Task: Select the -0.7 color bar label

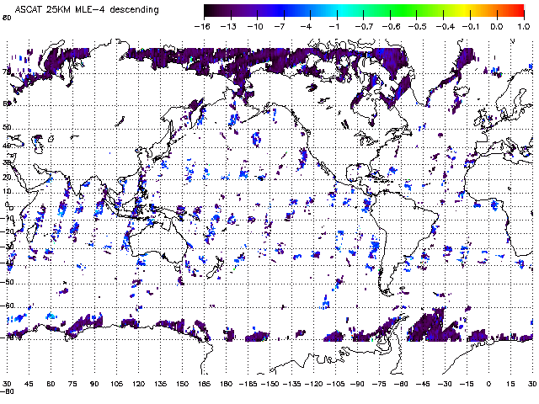Action: [363, 27]
